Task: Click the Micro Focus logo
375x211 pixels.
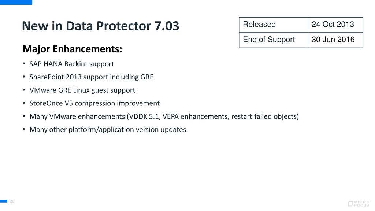Action: tap(359, 204)
